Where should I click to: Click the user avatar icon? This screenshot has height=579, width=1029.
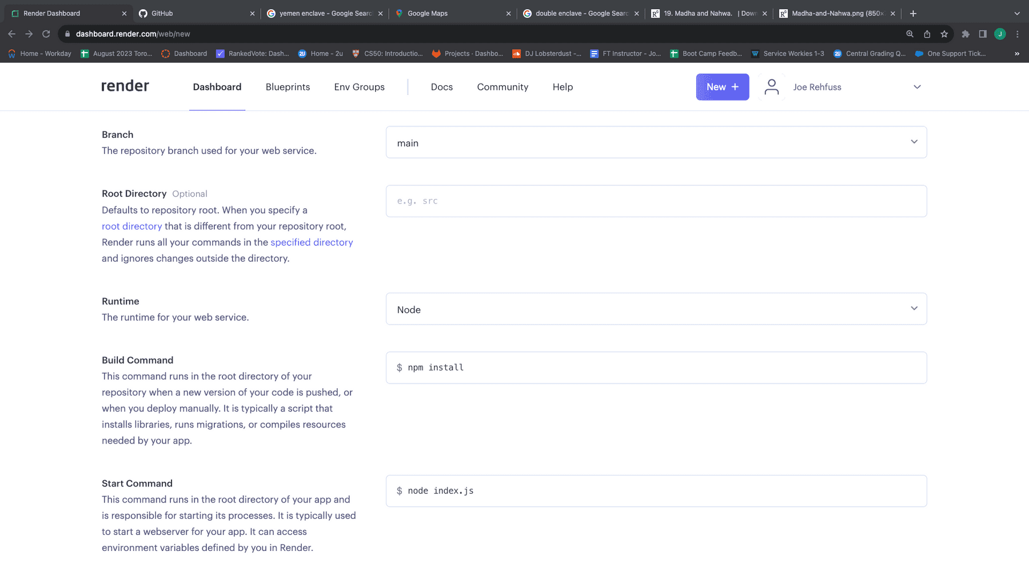[x=771, y=87]
